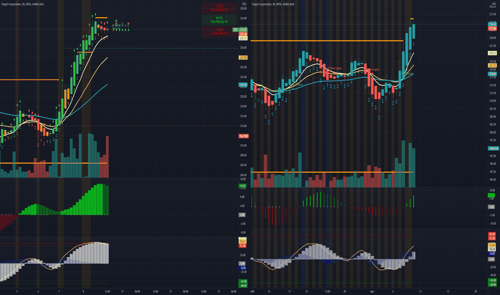Click the right chart title 'Target Corporation, 4h, NYSE, Heikin Ashi'
The width and height of the screenshot is (500, 295).
tap(273, 4)
